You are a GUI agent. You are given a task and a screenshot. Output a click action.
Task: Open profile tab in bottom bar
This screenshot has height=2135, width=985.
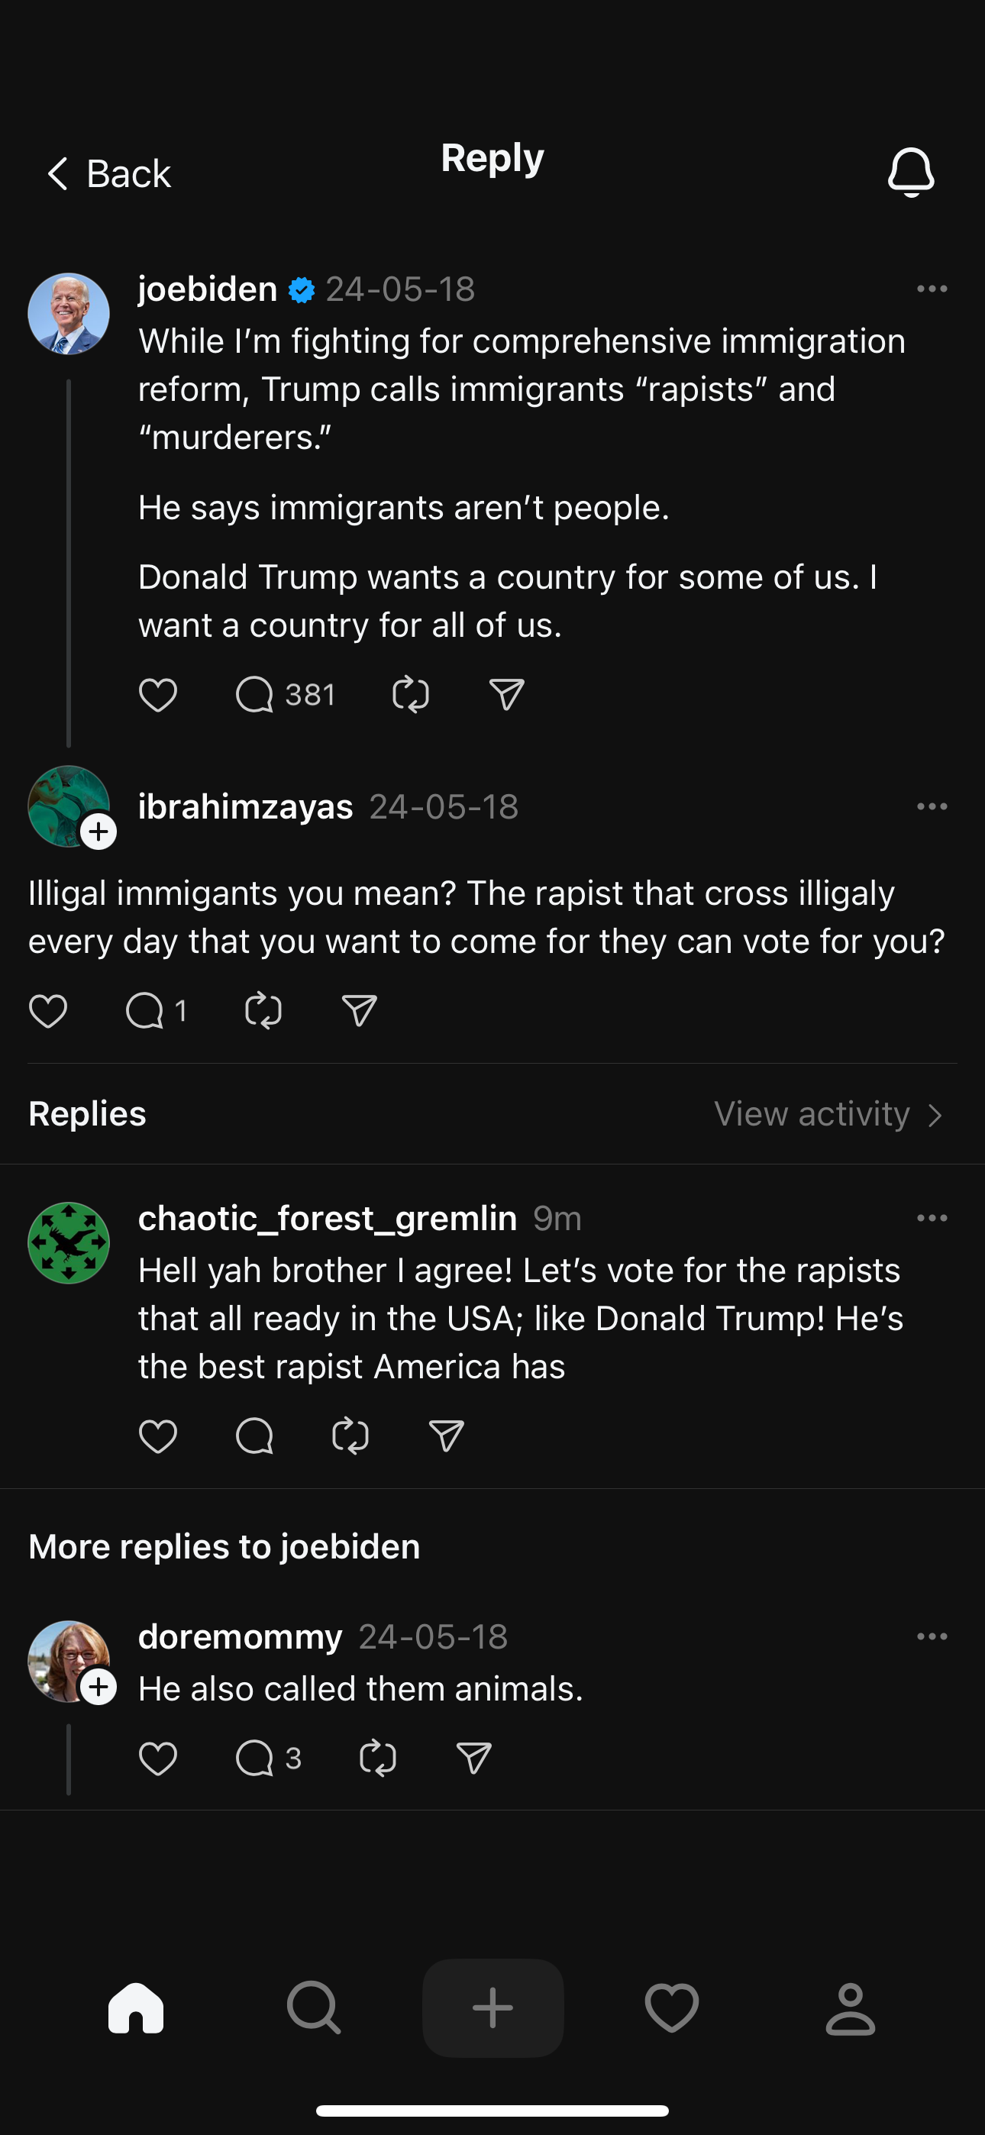click(x=851, y=2008)
